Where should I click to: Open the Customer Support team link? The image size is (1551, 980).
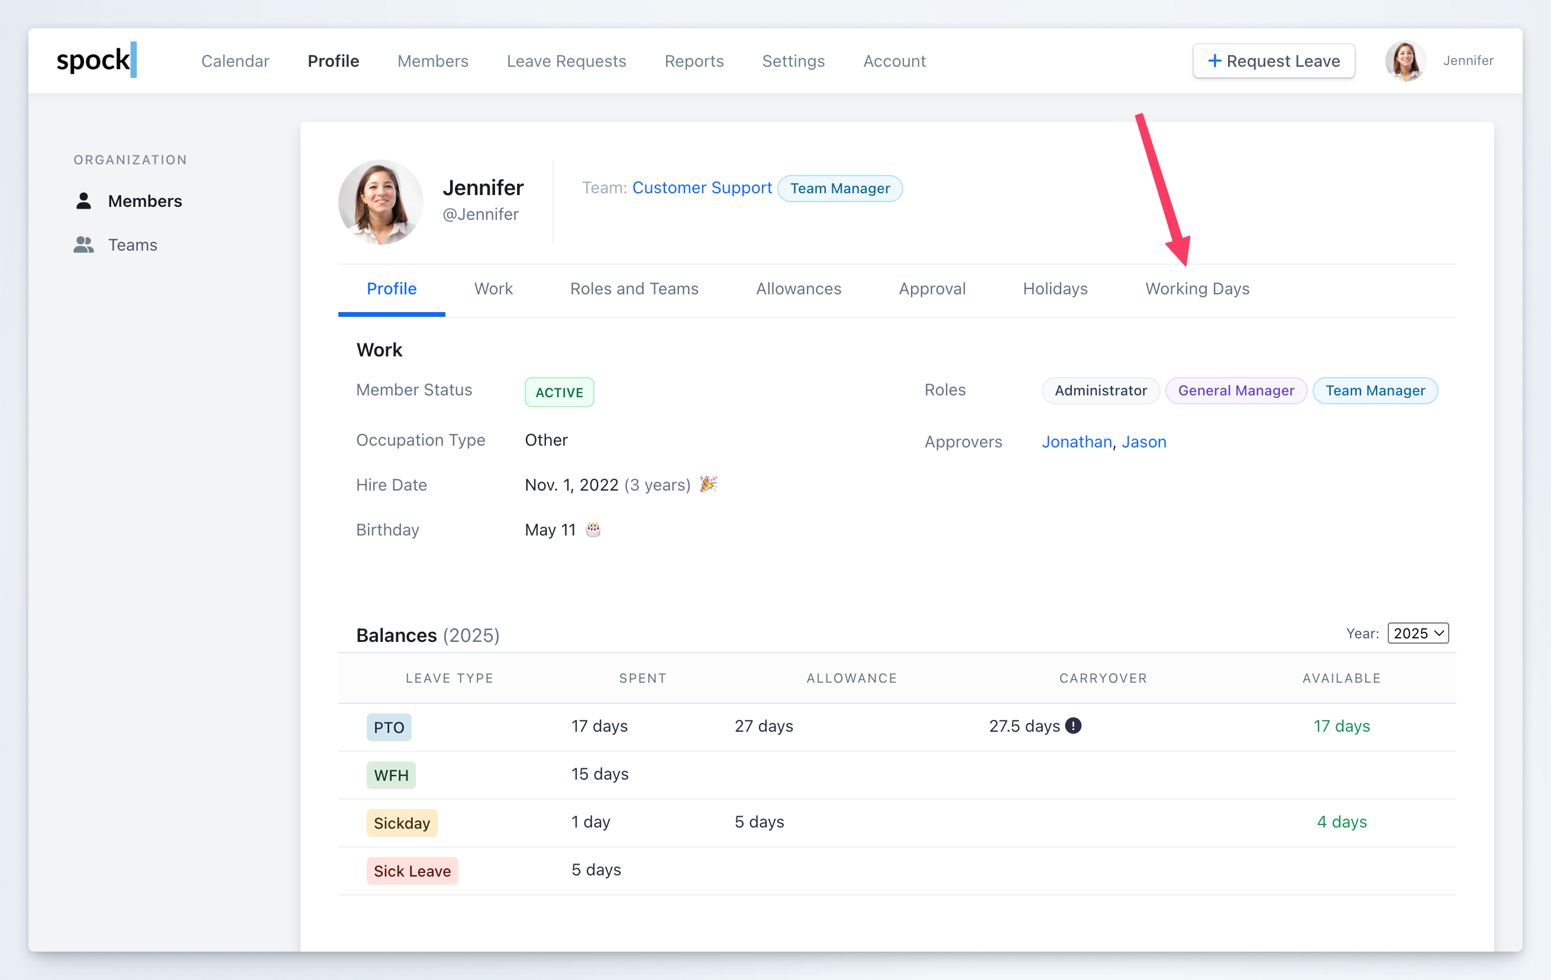pos(702,188)
